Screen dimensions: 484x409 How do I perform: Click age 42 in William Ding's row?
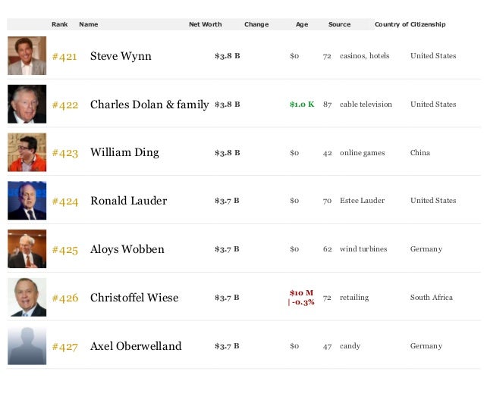(x=328, y=153)
